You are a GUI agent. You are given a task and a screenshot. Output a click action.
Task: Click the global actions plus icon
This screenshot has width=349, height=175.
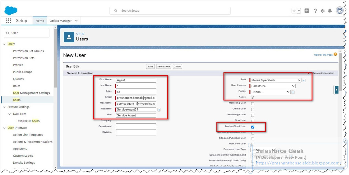coord(307,11)
